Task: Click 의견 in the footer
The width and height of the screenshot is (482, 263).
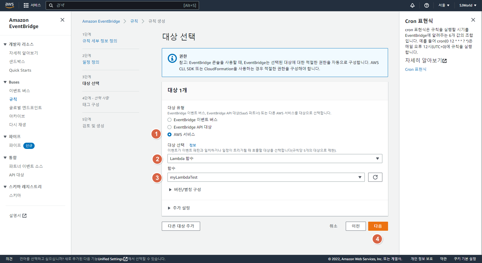Action: tap(9, 259)
